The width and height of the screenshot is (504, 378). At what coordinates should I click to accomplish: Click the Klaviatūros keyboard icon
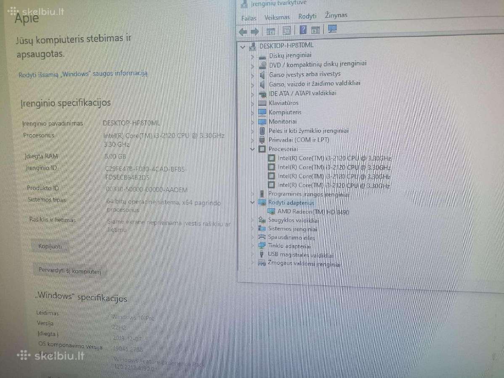(262, 103)
